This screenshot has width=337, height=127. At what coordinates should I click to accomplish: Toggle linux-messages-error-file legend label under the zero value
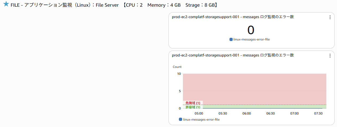[251, 39]
